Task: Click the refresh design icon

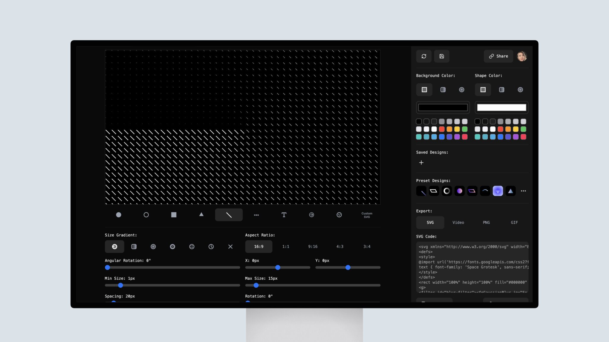Action: 423,56
